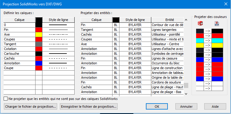
Task: Click the 'Entité' column header
Action: [167, 20]
